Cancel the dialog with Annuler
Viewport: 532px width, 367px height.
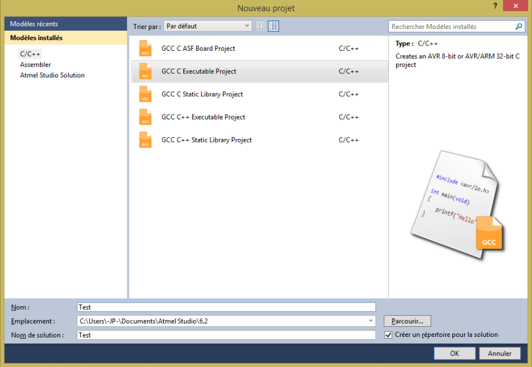click(499, 353)
